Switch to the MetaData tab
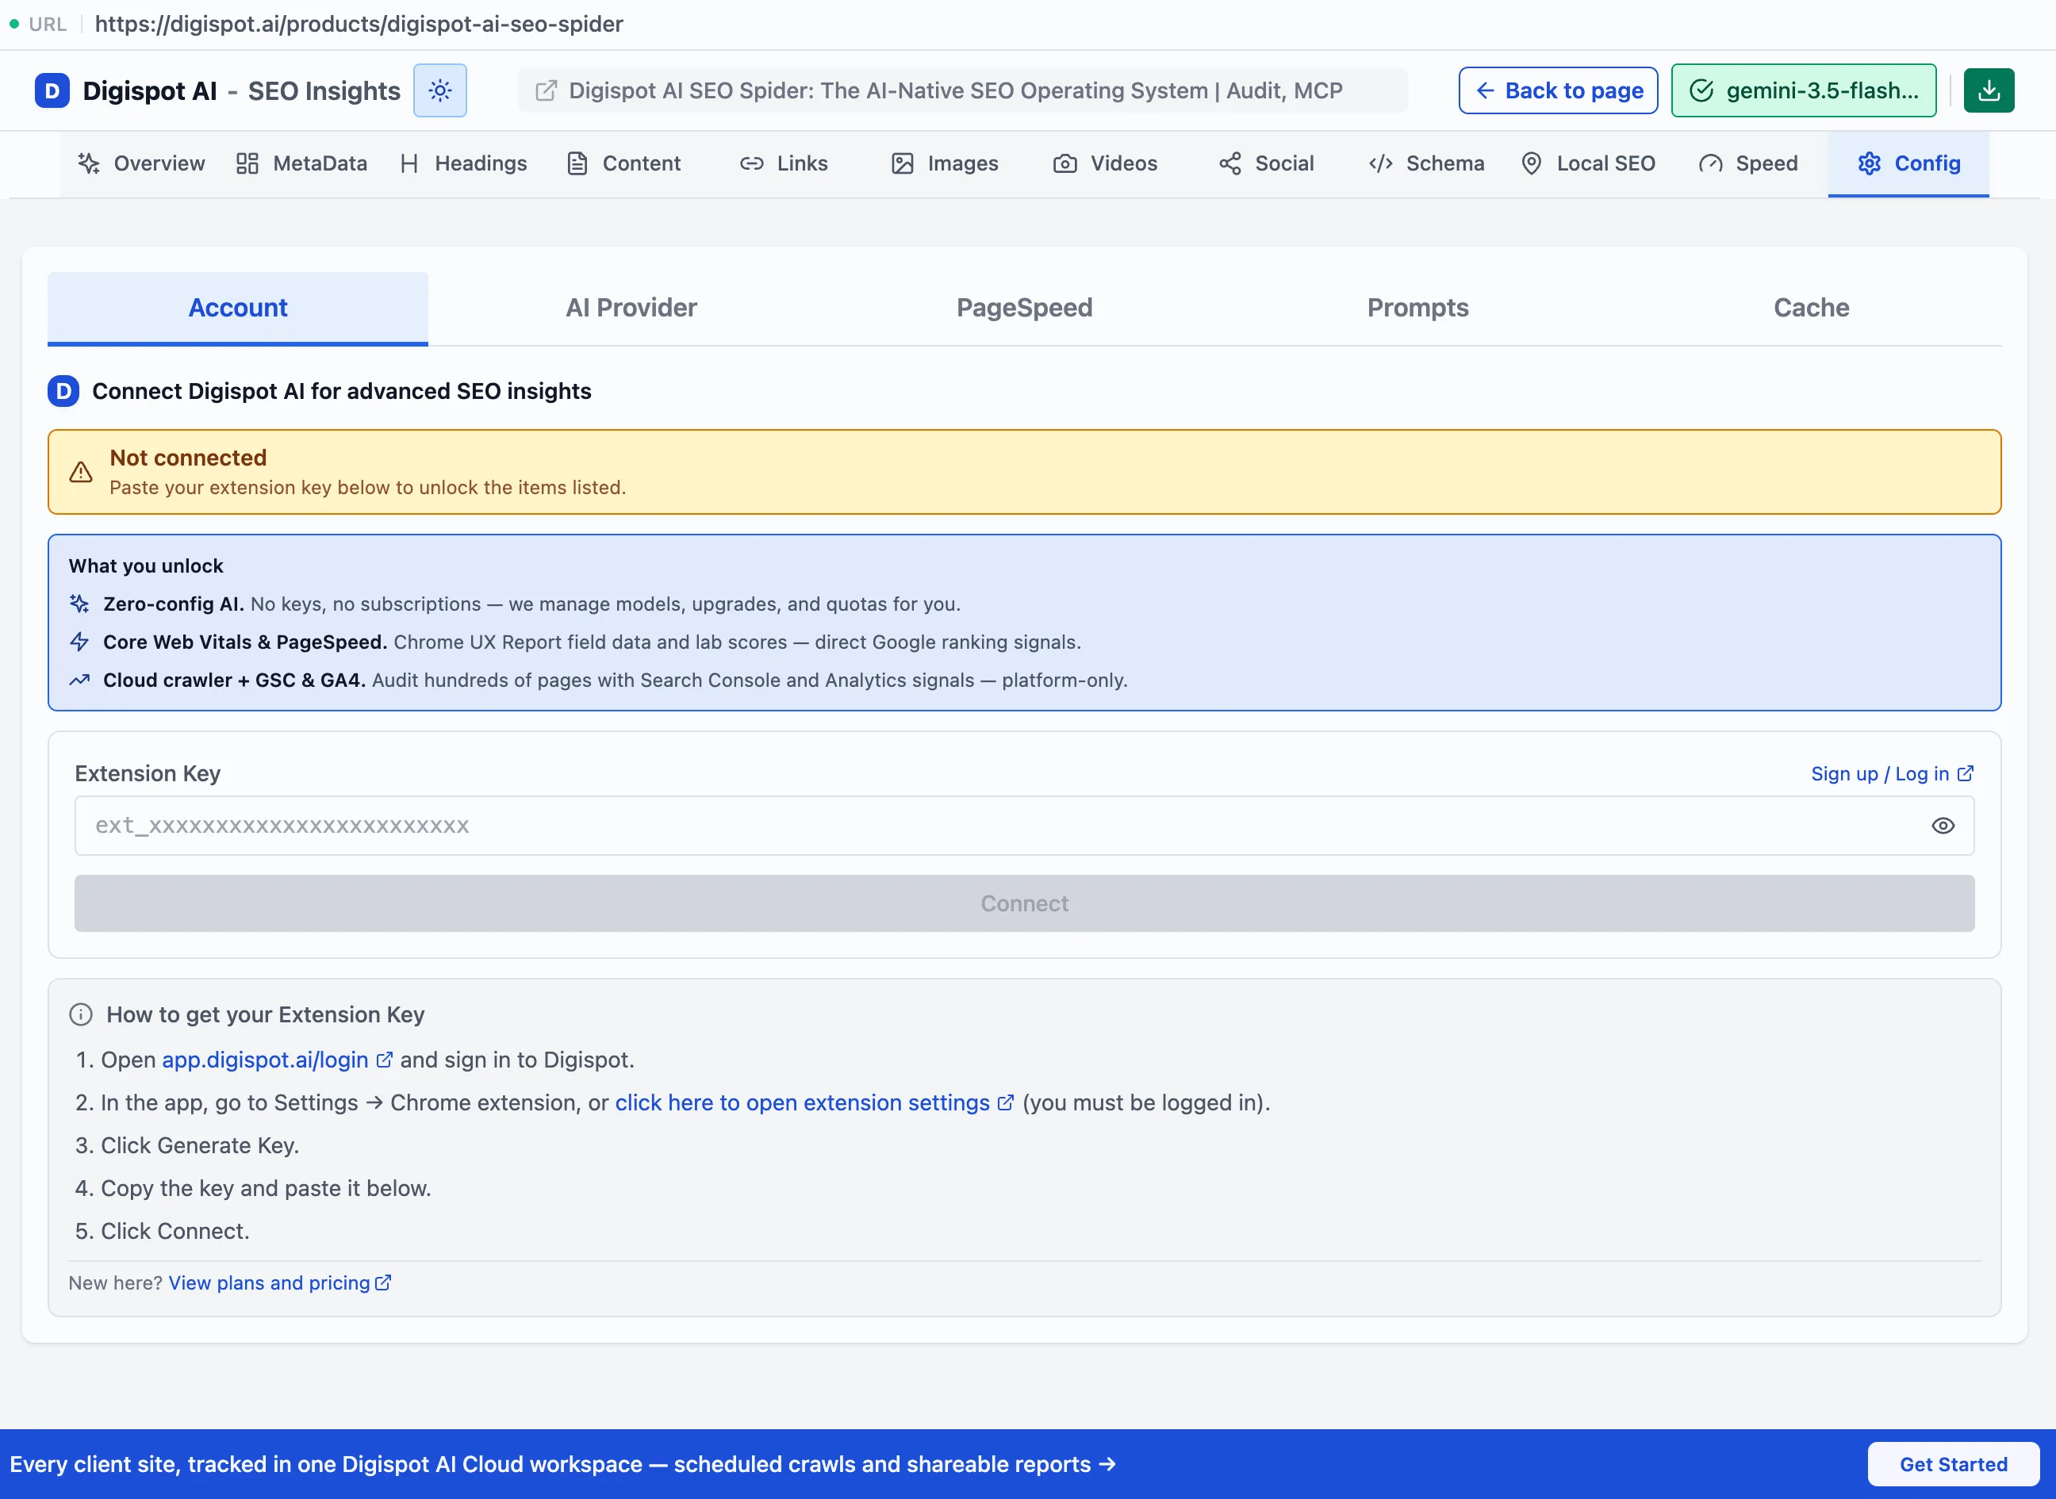 (301, 163)
